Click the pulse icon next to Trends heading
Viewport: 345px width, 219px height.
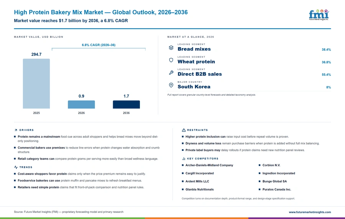click(16, 167)
